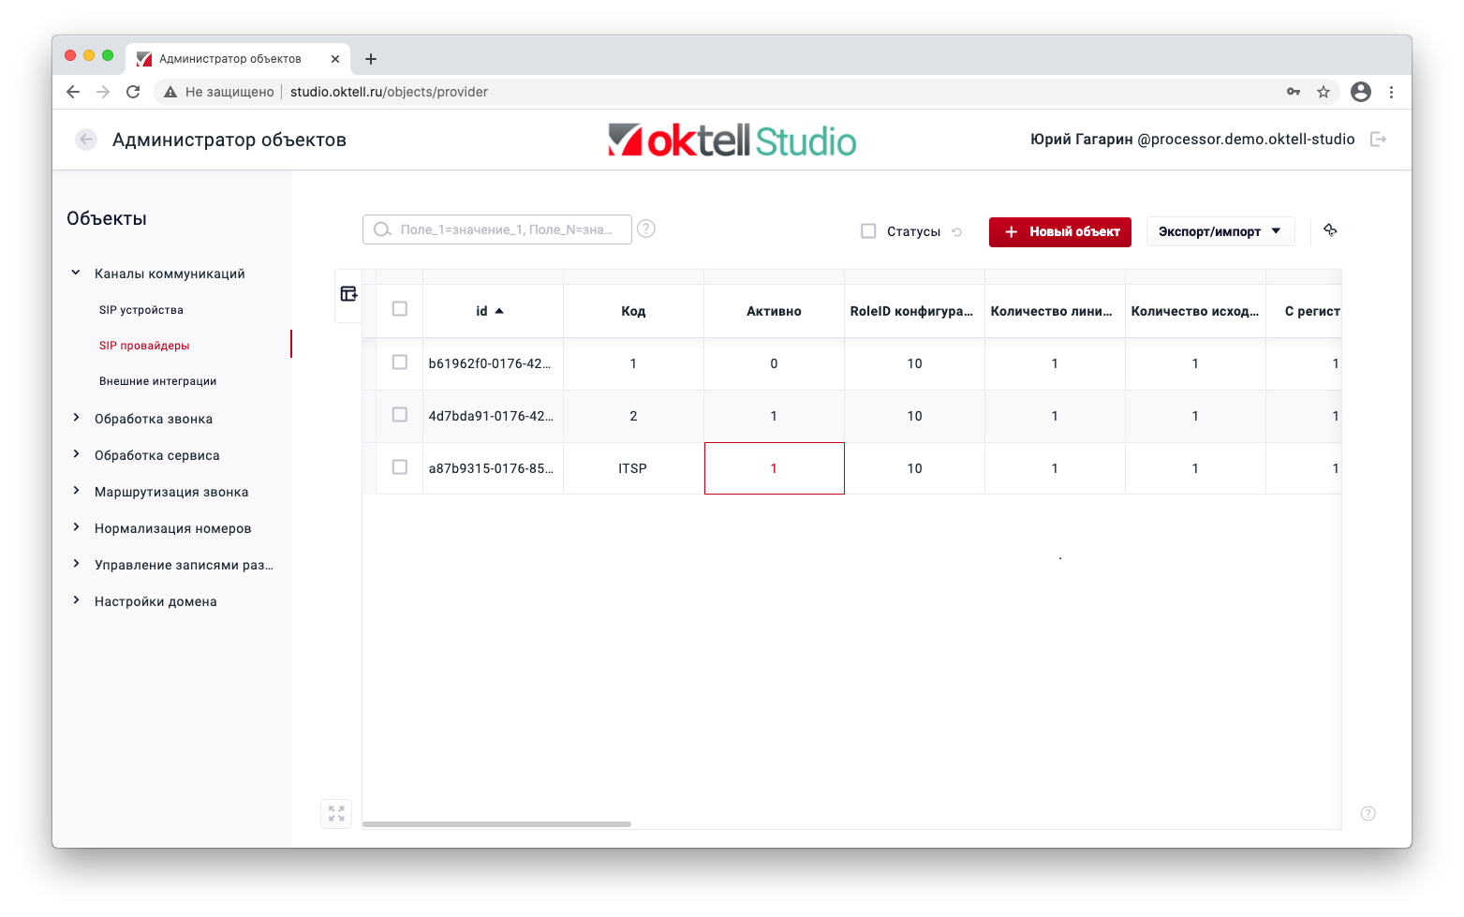Click the browser address bar URL
The width and height of the screenshot is (1464, 917).
pos(389,92)
